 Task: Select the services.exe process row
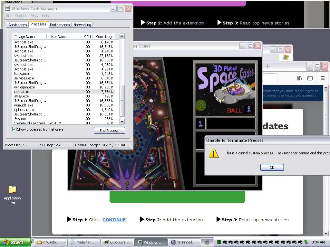tap(64, 78)
